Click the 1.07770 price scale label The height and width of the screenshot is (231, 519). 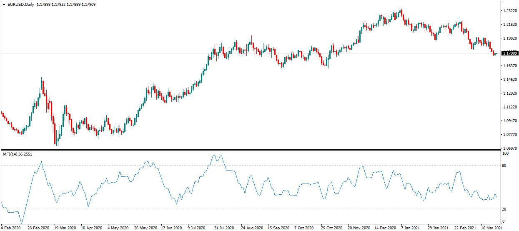(x=510, y=135)
